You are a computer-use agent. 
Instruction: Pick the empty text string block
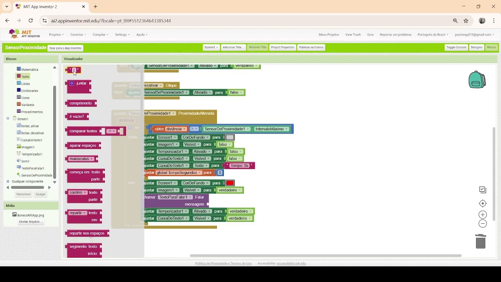point(74,70)
